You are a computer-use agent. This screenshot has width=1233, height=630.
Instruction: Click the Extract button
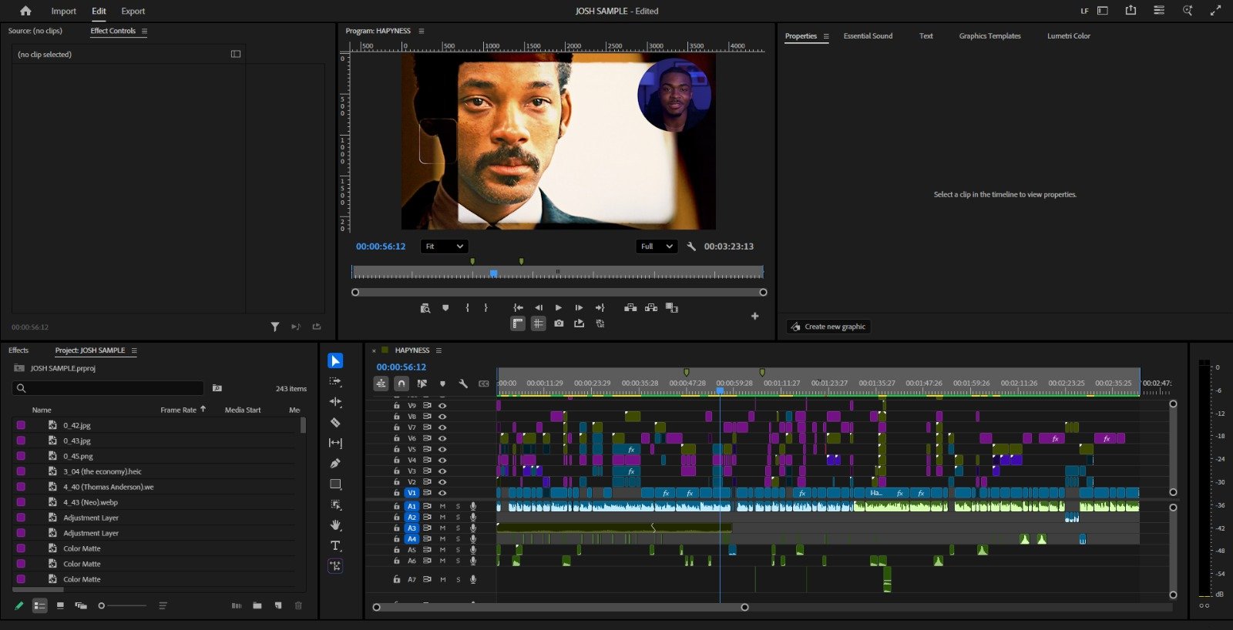pyautogui.click(x=651, y=307)
